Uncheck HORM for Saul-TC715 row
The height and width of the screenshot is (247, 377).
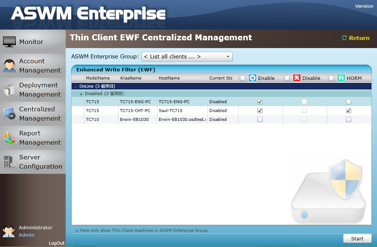pos(349,111)
